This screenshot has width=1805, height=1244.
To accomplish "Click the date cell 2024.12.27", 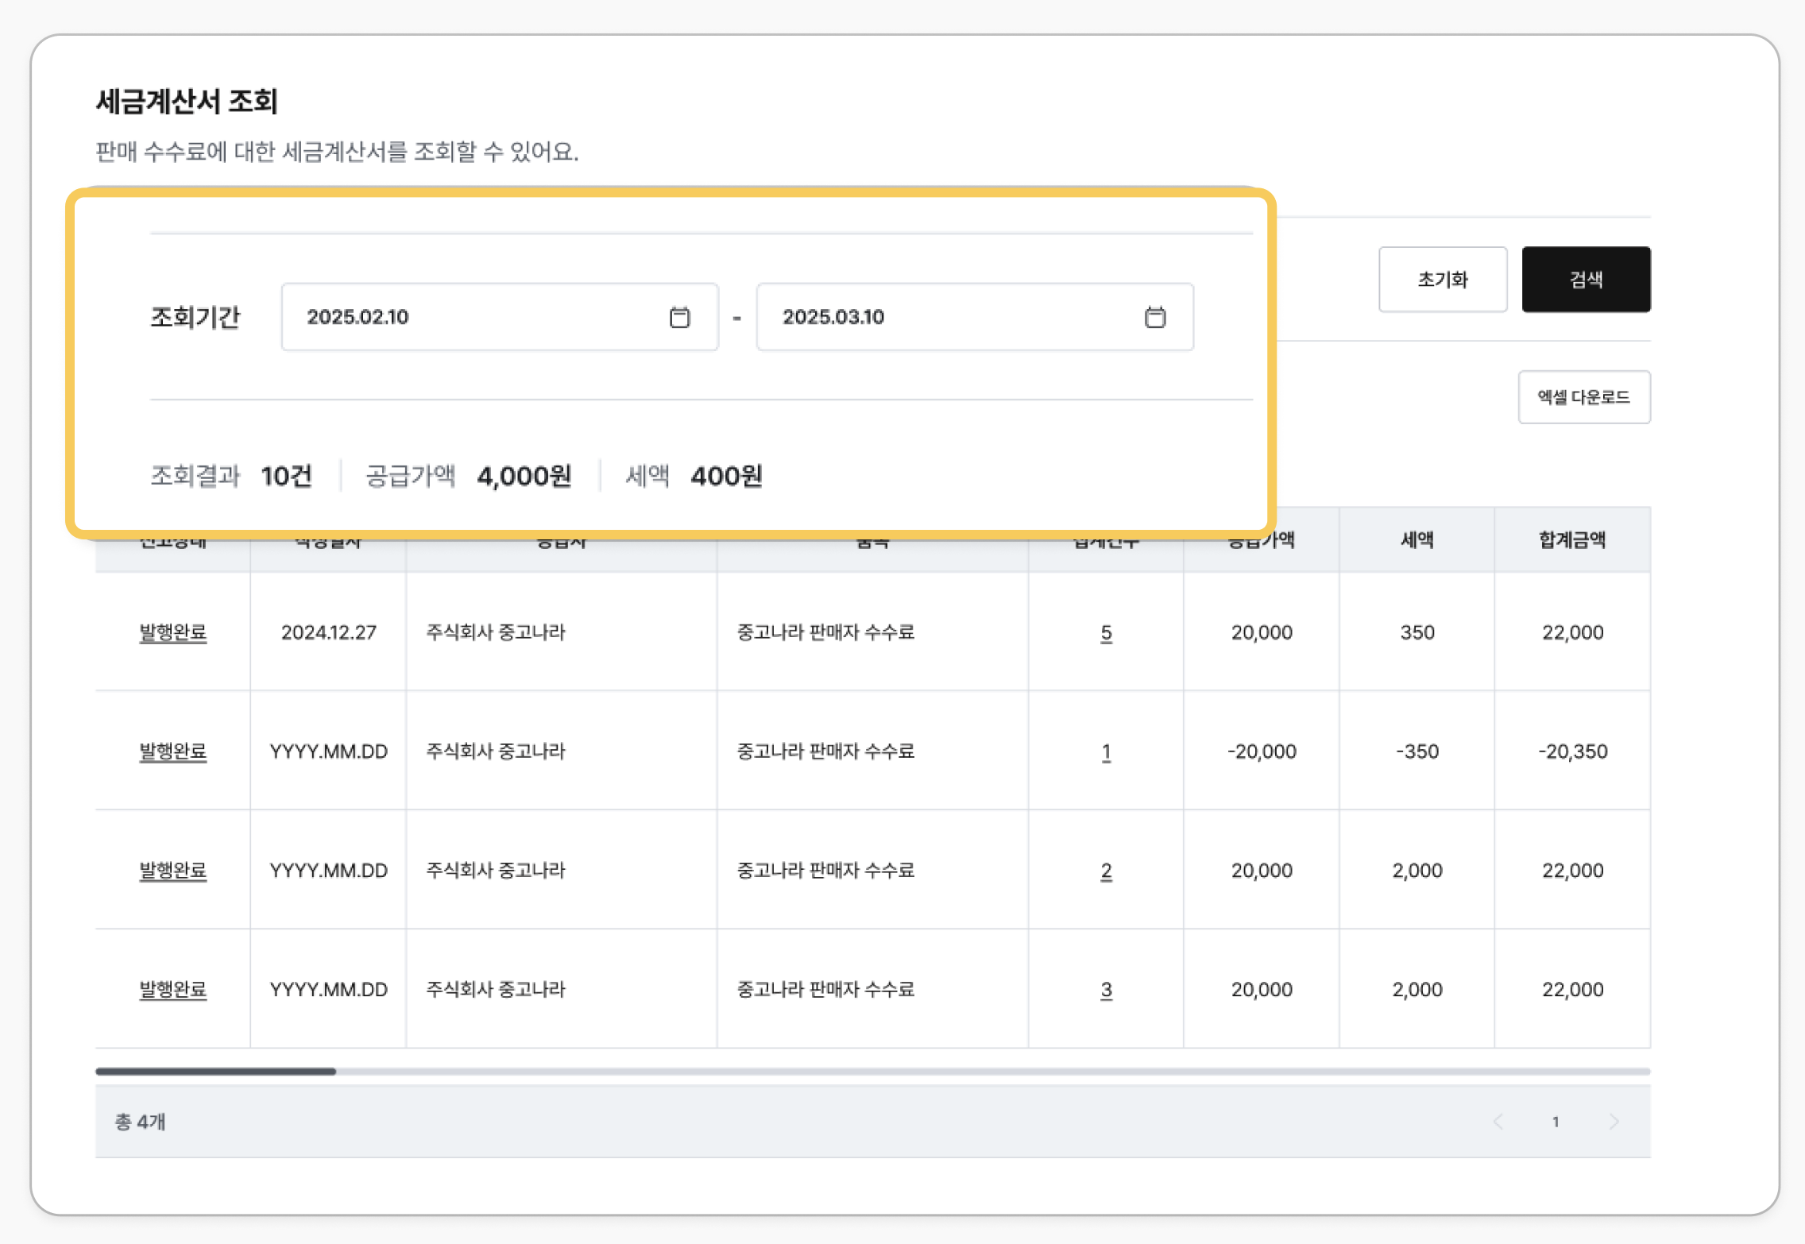I will [329, 632].
